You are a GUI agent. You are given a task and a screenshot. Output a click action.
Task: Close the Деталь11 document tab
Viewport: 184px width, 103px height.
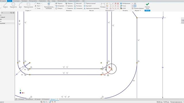pyautogui.click(x=57, y=99)
